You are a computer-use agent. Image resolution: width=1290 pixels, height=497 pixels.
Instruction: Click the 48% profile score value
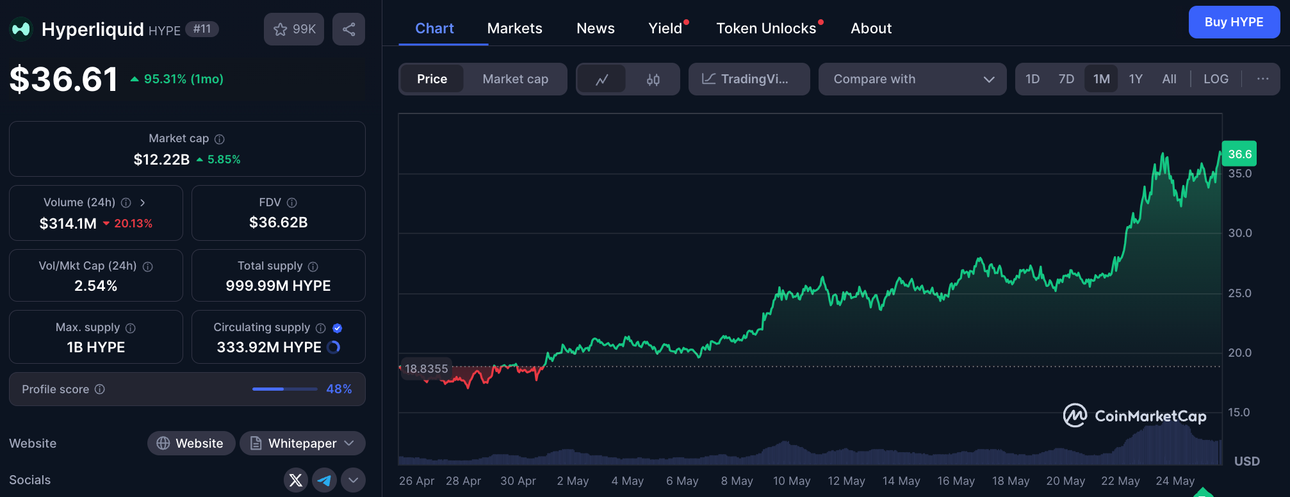tap(339, 389)
